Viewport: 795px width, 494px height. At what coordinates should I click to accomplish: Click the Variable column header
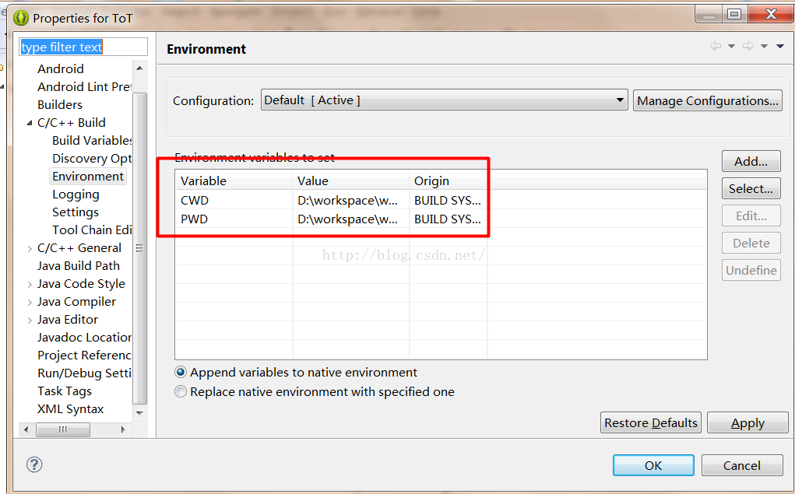(234, 180)
